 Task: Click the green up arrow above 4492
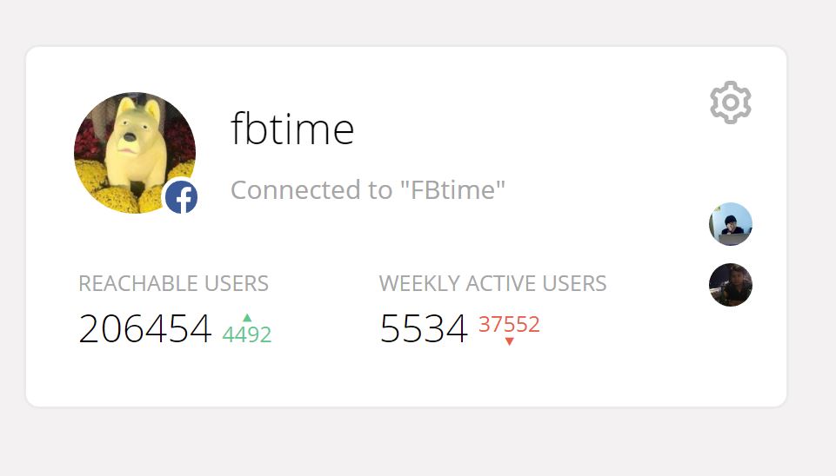tap(247, 318)
